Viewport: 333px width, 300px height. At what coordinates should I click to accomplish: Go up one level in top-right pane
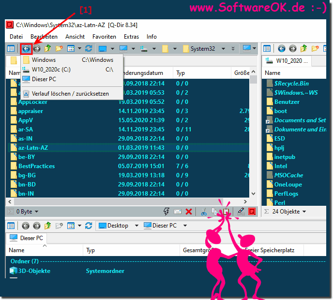click(x=304, y=49)
